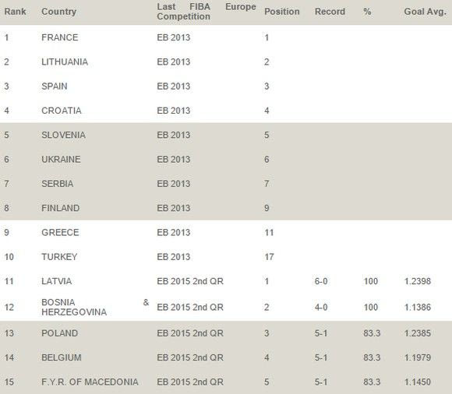
Task: Select BELGIUM's EB 2015 2nd QR cell
Action: tap(190, 357)
